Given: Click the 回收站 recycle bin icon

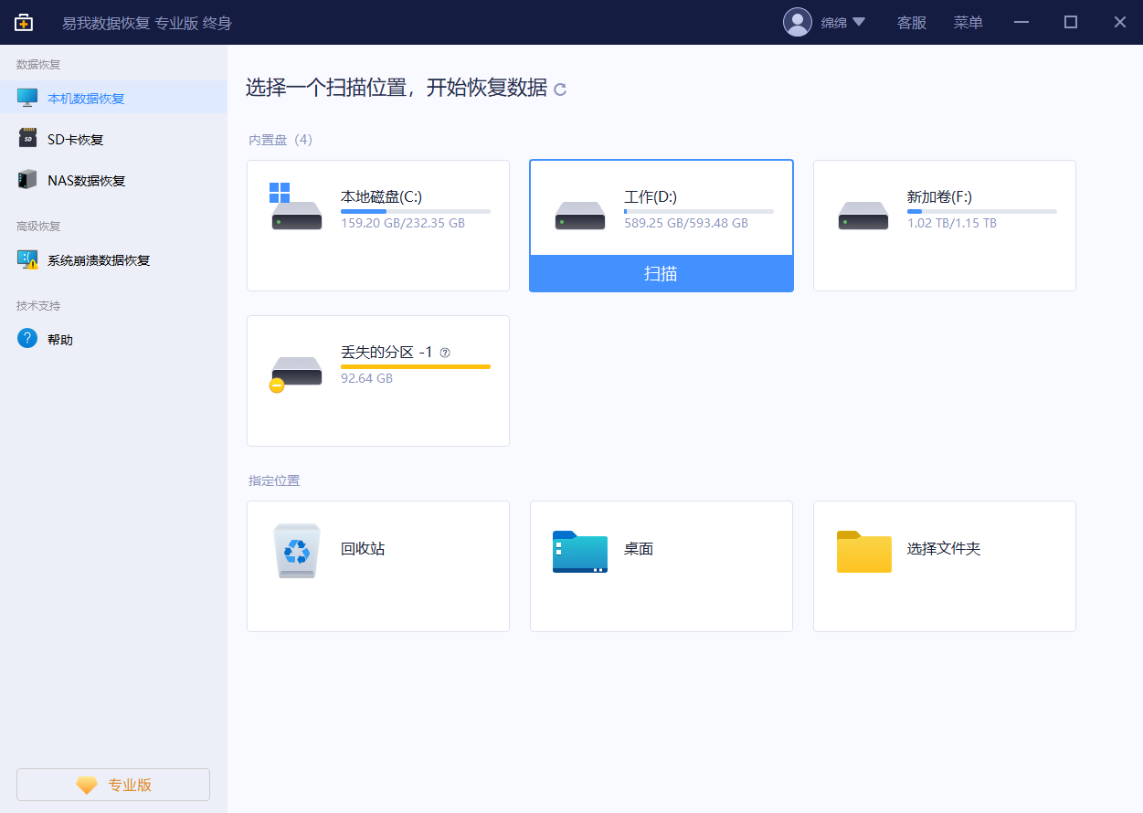Looking at the screenshot, I should pyautogui.click(x=294, y=551).
